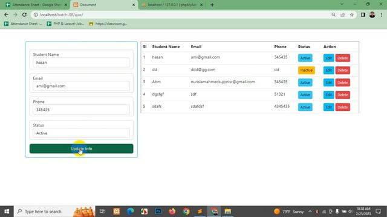387x217 pixels.
Task: View site information icon in address bar
Action: point(36,14)
